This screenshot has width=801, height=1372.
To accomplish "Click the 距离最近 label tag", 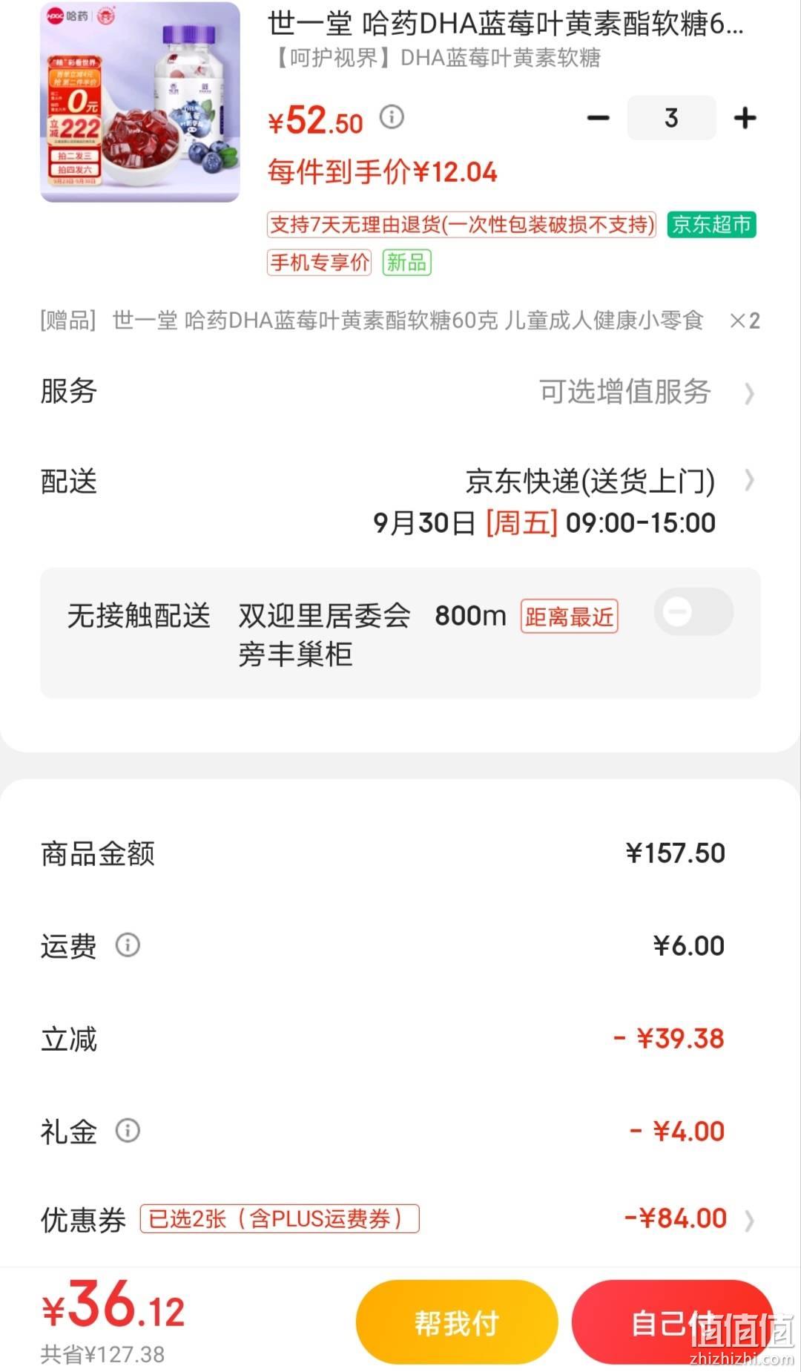I will [569, 616].
